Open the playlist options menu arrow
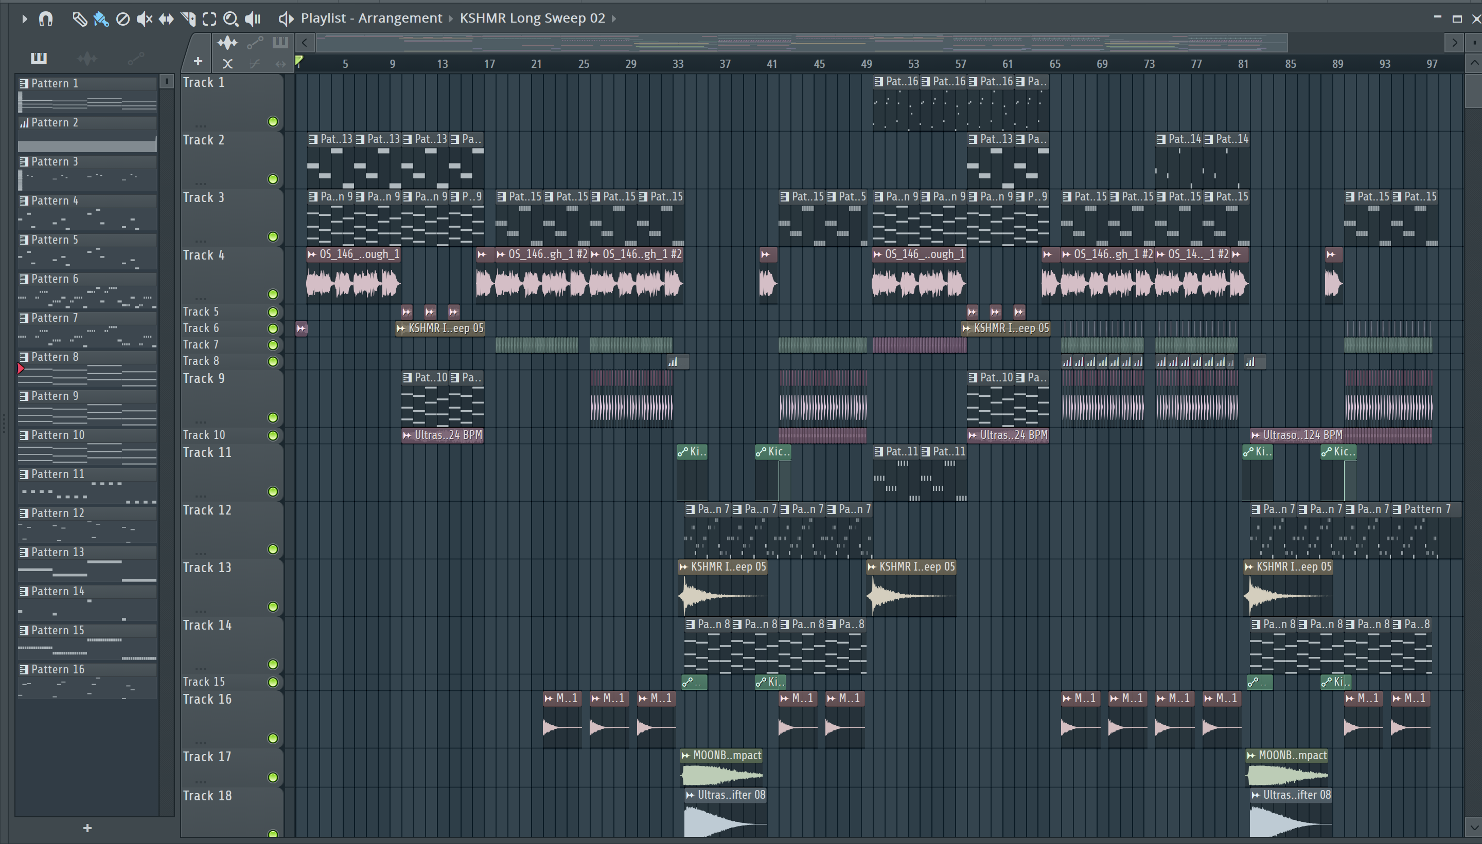The image size is (1482, 844). tap(24, 19)
